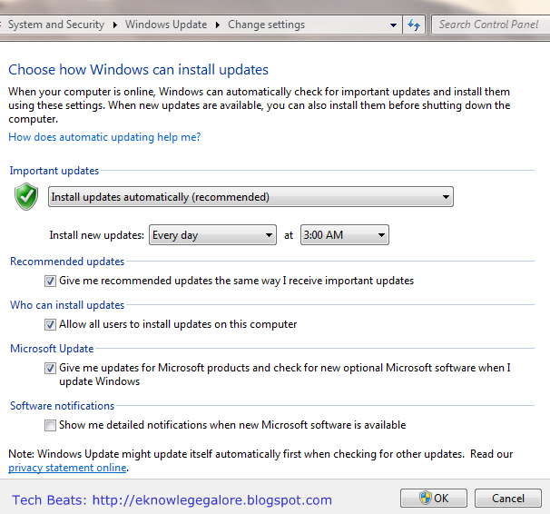
Task: Click the Software notifications section label
Action: click(x=62, y=406)
